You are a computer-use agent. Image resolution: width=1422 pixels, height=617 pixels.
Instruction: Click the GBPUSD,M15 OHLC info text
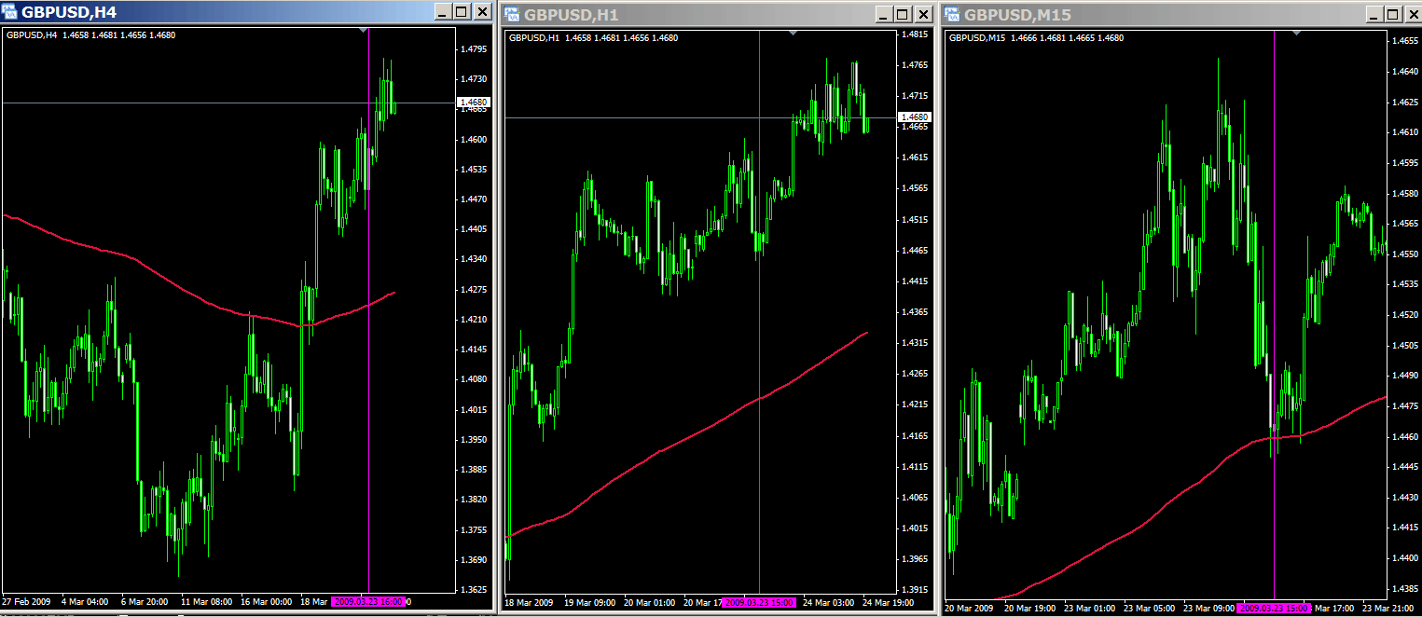1036,37
